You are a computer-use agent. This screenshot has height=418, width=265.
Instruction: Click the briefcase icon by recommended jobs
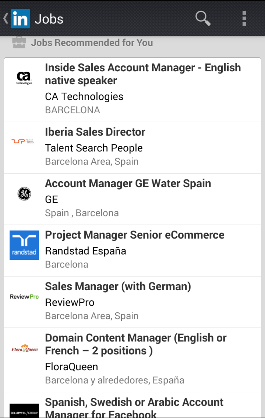click(19, 43)
